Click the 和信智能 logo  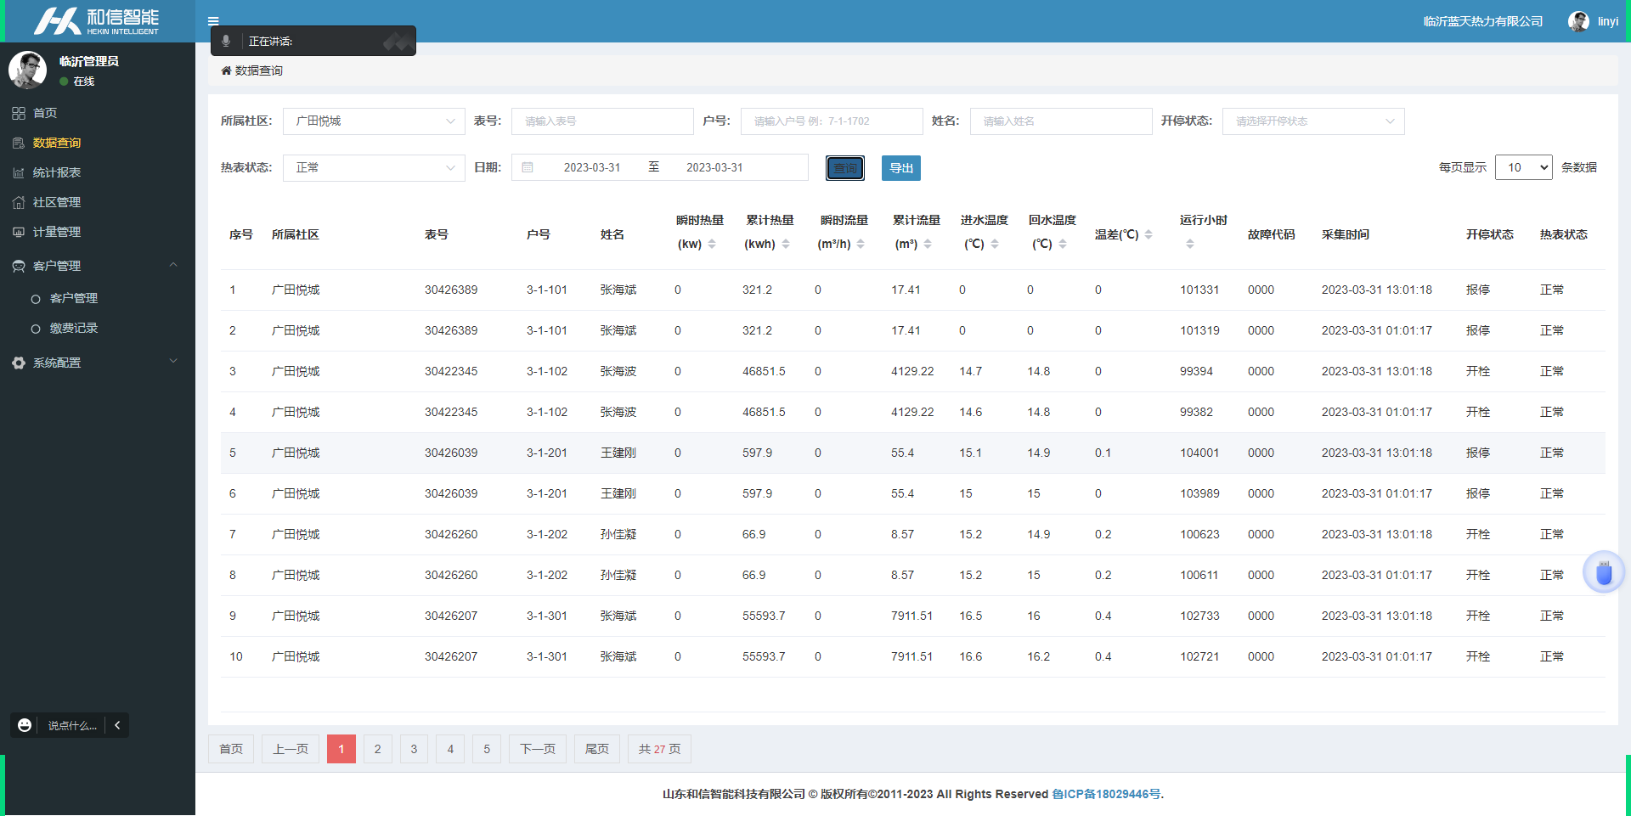[96, 21]
